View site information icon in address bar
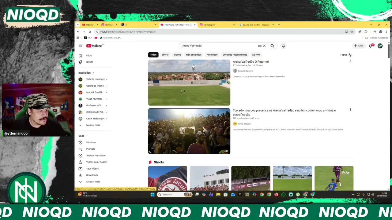 [97, 32]
